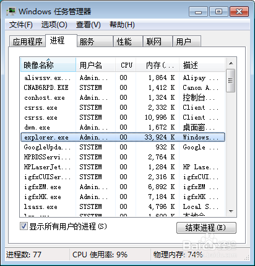The height and width of the screenshot is (266, 255).
Task: Open the 文件(F) menu
Action: tap(21, 25)
